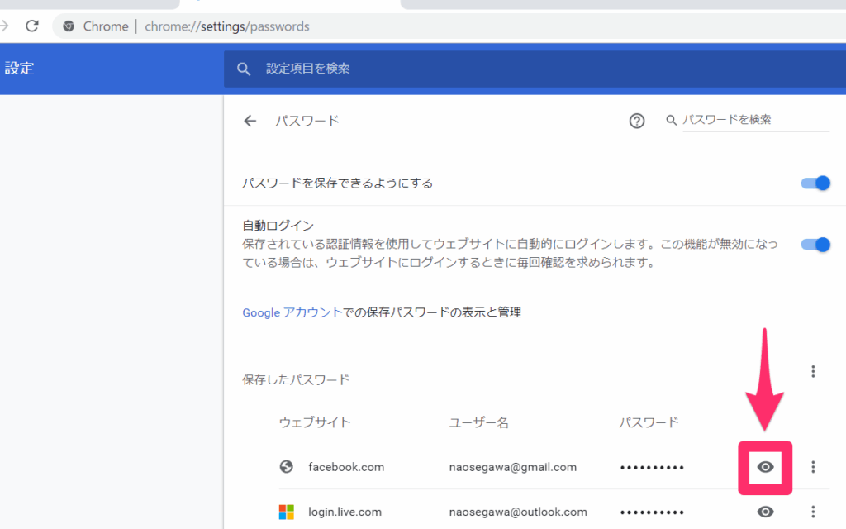Open more actions for facebook.com entry

(813, 467)
